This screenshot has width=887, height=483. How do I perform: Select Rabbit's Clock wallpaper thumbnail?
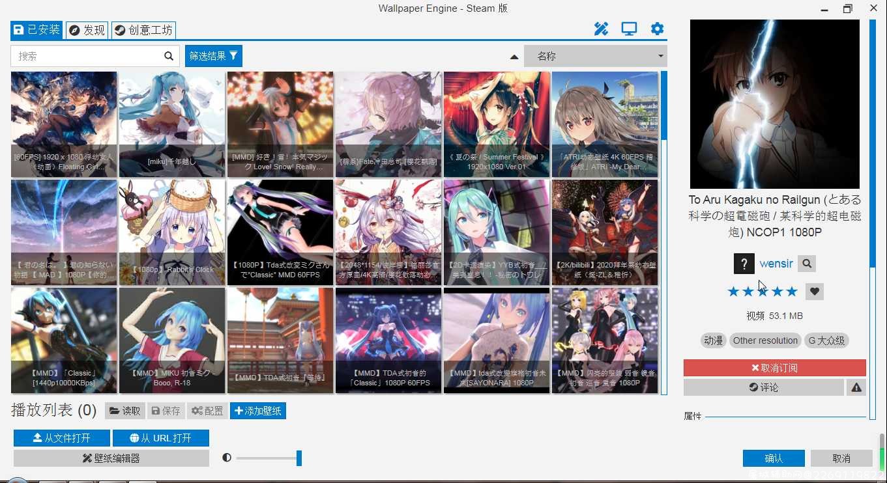pos(172,232)
